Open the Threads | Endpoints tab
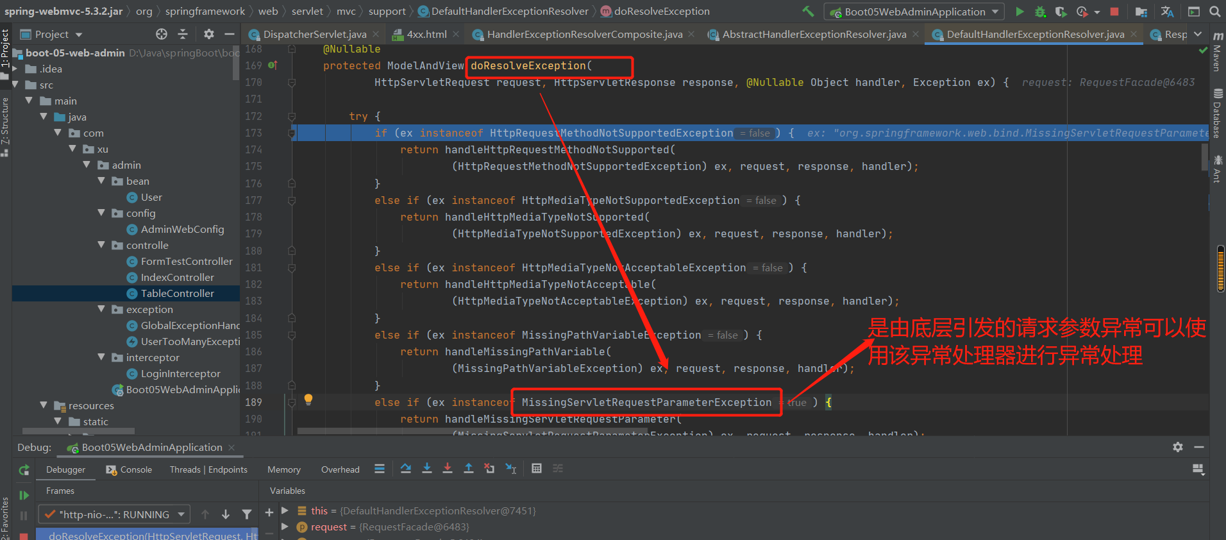Viewport: 1226px width, 540px height. tap(208, 469)
